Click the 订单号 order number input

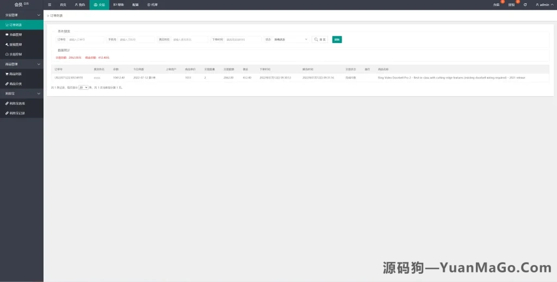(x=85, y=40)
